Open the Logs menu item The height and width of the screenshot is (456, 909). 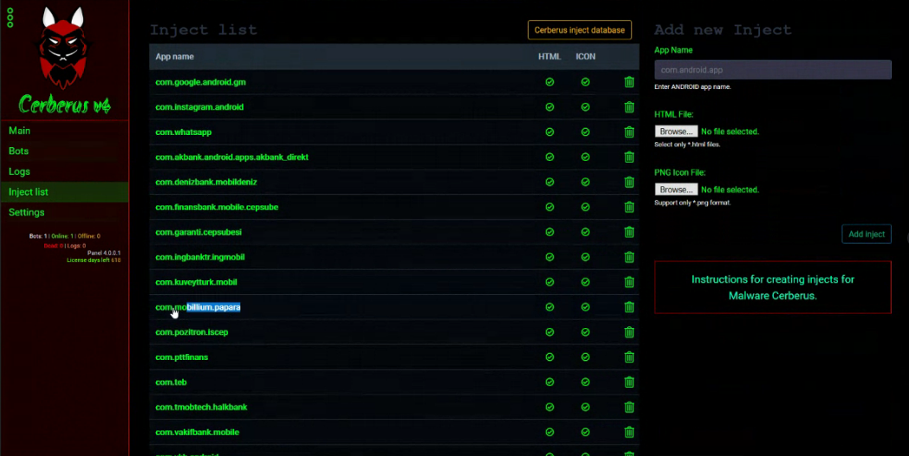[x=20, y=171]
